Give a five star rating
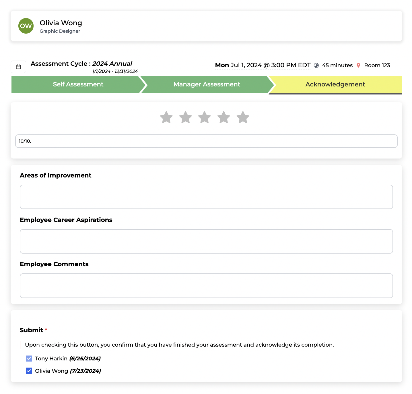The image size is (412, 394). (x=243, y=117)
